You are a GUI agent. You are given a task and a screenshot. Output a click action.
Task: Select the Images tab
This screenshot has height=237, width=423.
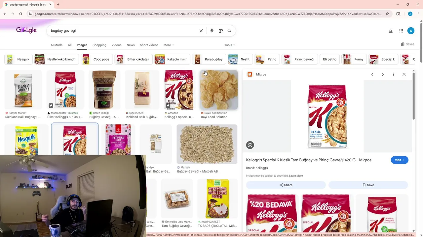click(x=82, y=45)
